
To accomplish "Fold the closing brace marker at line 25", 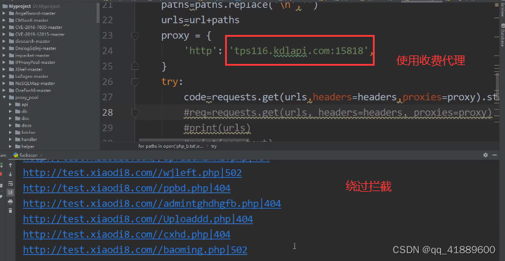I will pos(135,66).
